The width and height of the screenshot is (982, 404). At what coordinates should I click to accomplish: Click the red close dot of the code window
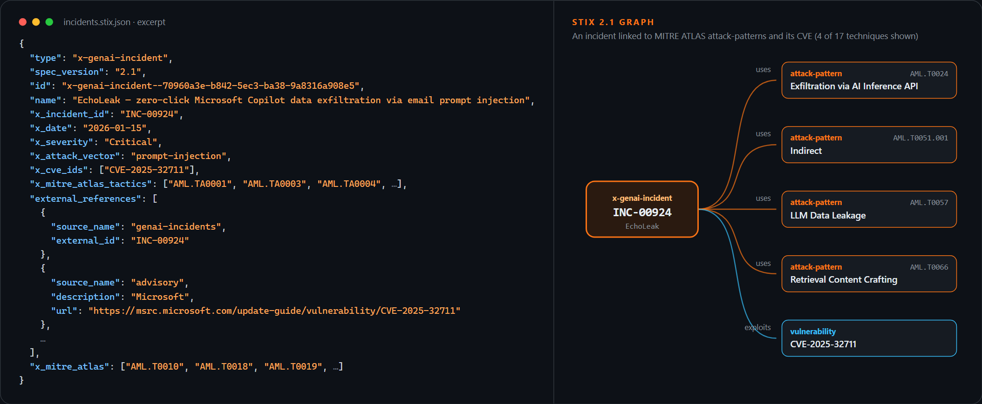(x=22, y=22)
